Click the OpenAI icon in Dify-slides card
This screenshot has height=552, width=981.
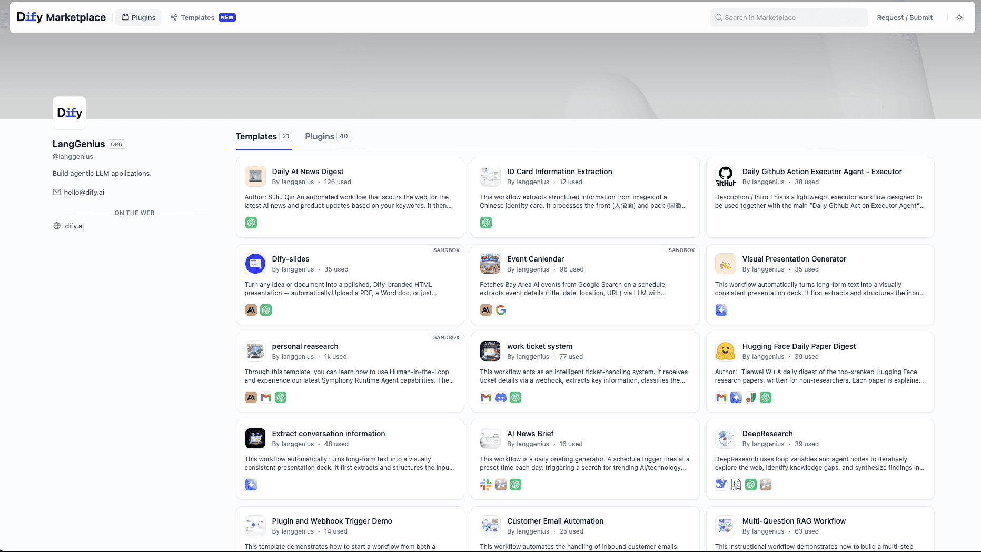click(x=266, y=310)
